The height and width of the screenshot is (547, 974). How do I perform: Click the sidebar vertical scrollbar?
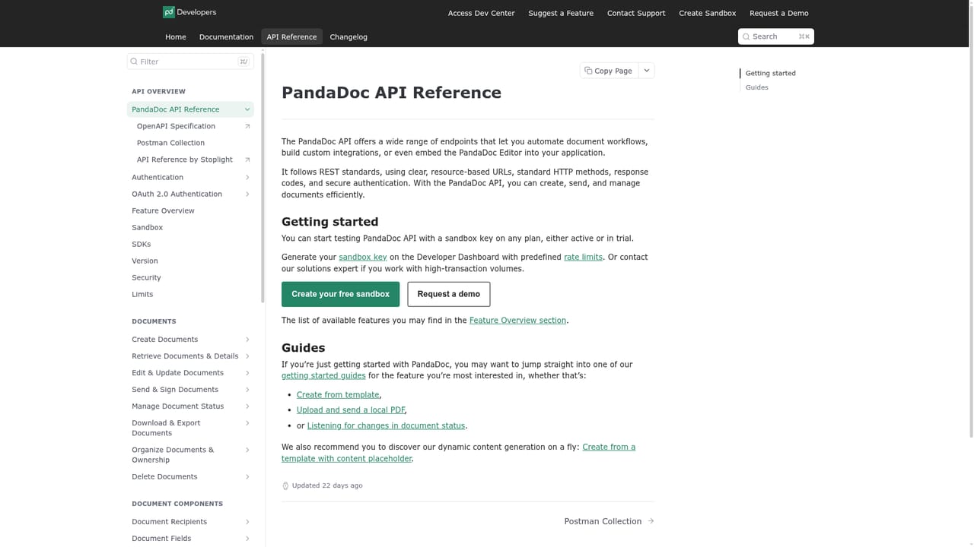(263, 179)
